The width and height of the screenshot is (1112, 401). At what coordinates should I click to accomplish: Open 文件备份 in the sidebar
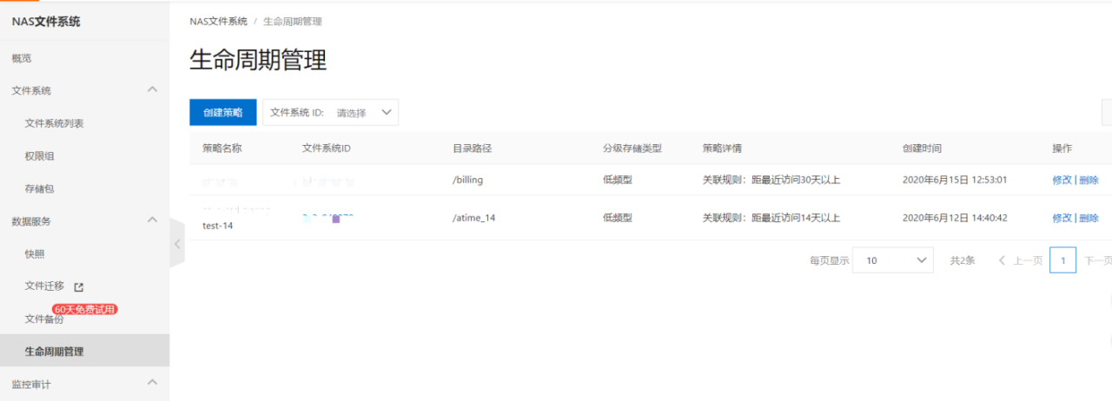[x=45, y=319]
